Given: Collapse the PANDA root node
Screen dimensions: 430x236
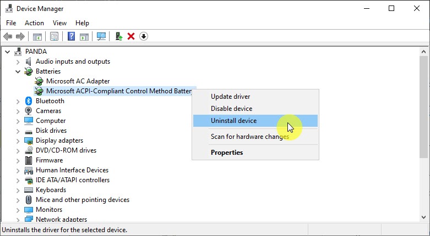Looking at the screenshot, I should pos(8,52).
